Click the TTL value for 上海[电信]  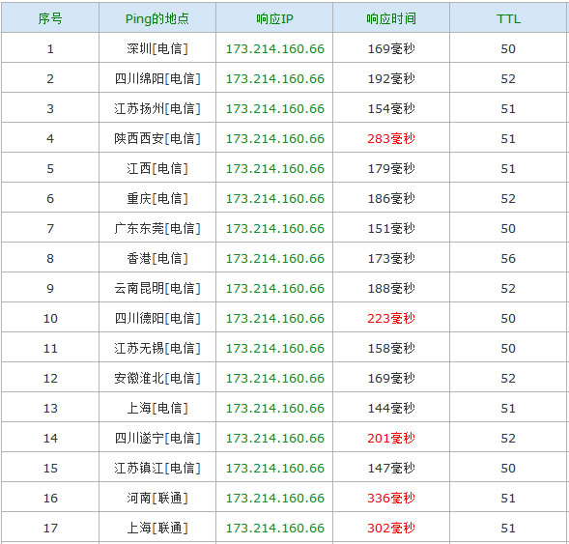pyautogui.click(x=508, y=409)
